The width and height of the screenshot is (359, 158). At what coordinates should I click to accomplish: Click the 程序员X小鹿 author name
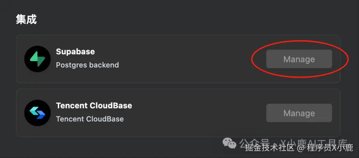coord(330,148)
